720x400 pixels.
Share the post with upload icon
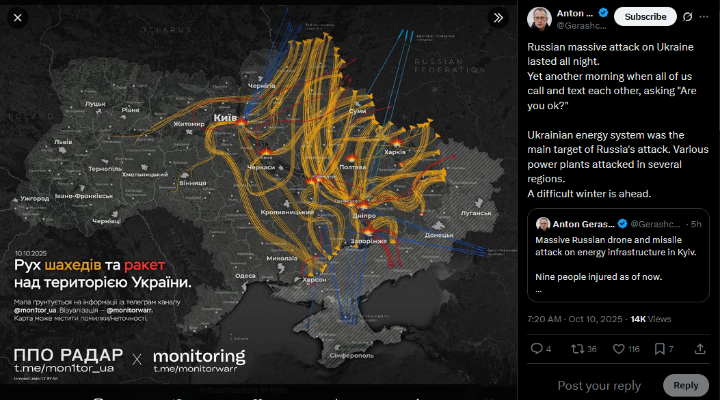click(x=699, y=349)
